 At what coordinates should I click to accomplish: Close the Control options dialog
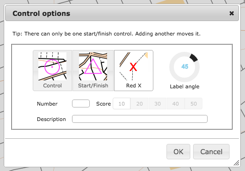231,14
